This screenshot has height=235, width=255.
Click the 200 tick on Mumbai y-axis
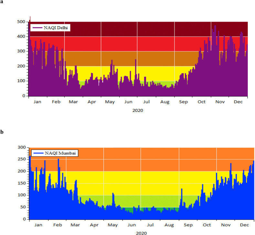pyautogui.click(x=22, y=171)
